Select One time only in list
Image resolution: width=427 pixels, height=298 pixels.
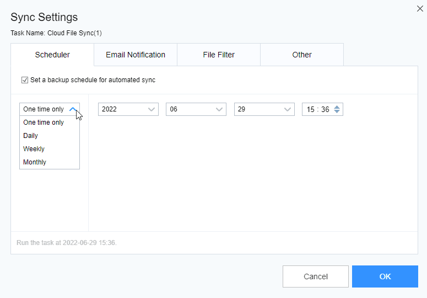44,123
